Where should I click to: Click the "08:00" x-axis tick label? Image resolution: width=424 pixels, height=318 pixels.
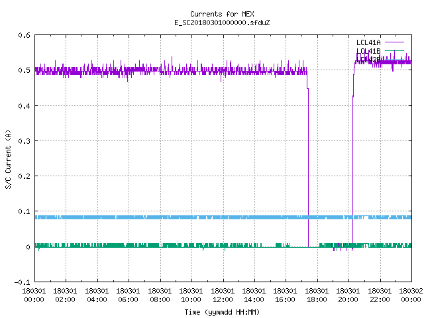pos(160,299)
